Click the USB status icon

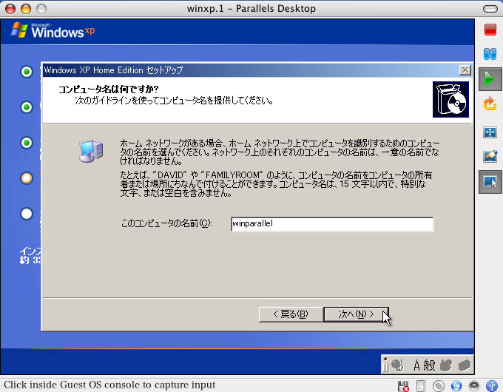click(x=492, y=385)
